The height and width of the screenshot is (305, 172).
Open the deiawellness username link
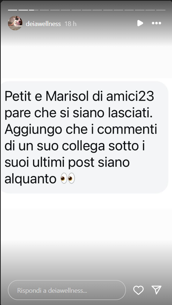pyautogui.click(x=43, y=24)
